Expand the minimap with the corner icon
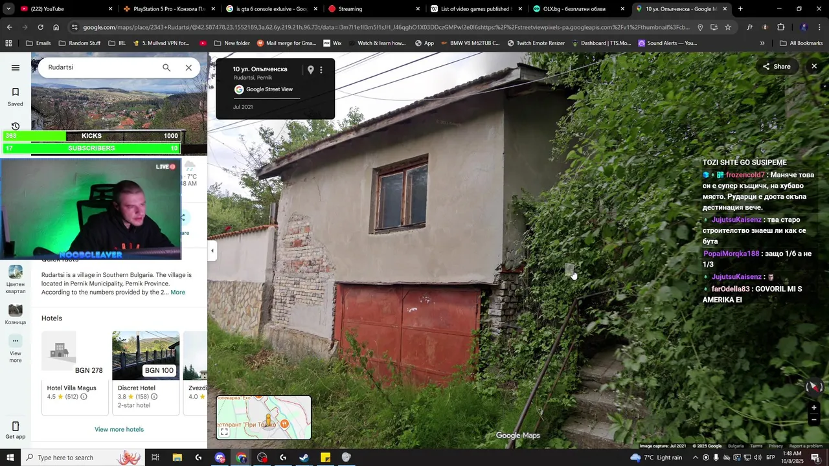Screen dimensions: 829x466 (x=224, y=432)
